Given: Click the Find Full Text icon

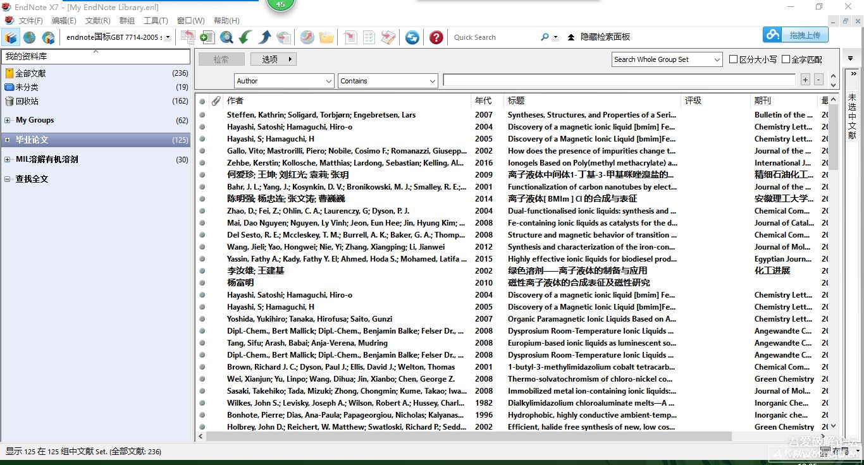Looking at the screenshot, I should point(283,38).
